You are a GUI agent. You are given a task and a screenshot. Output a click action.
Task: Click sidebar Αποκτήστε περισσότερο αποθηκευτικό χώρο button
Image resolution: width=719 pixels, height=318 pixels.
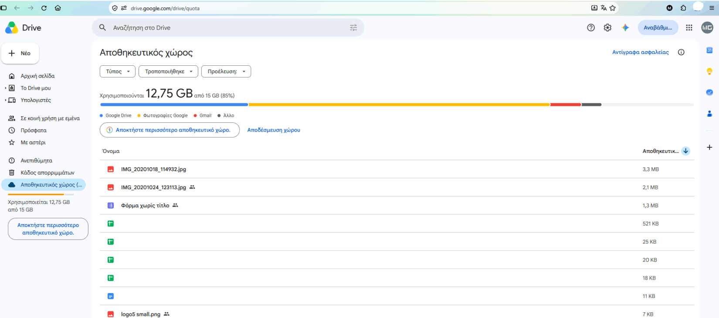click(x=48, y=229)
